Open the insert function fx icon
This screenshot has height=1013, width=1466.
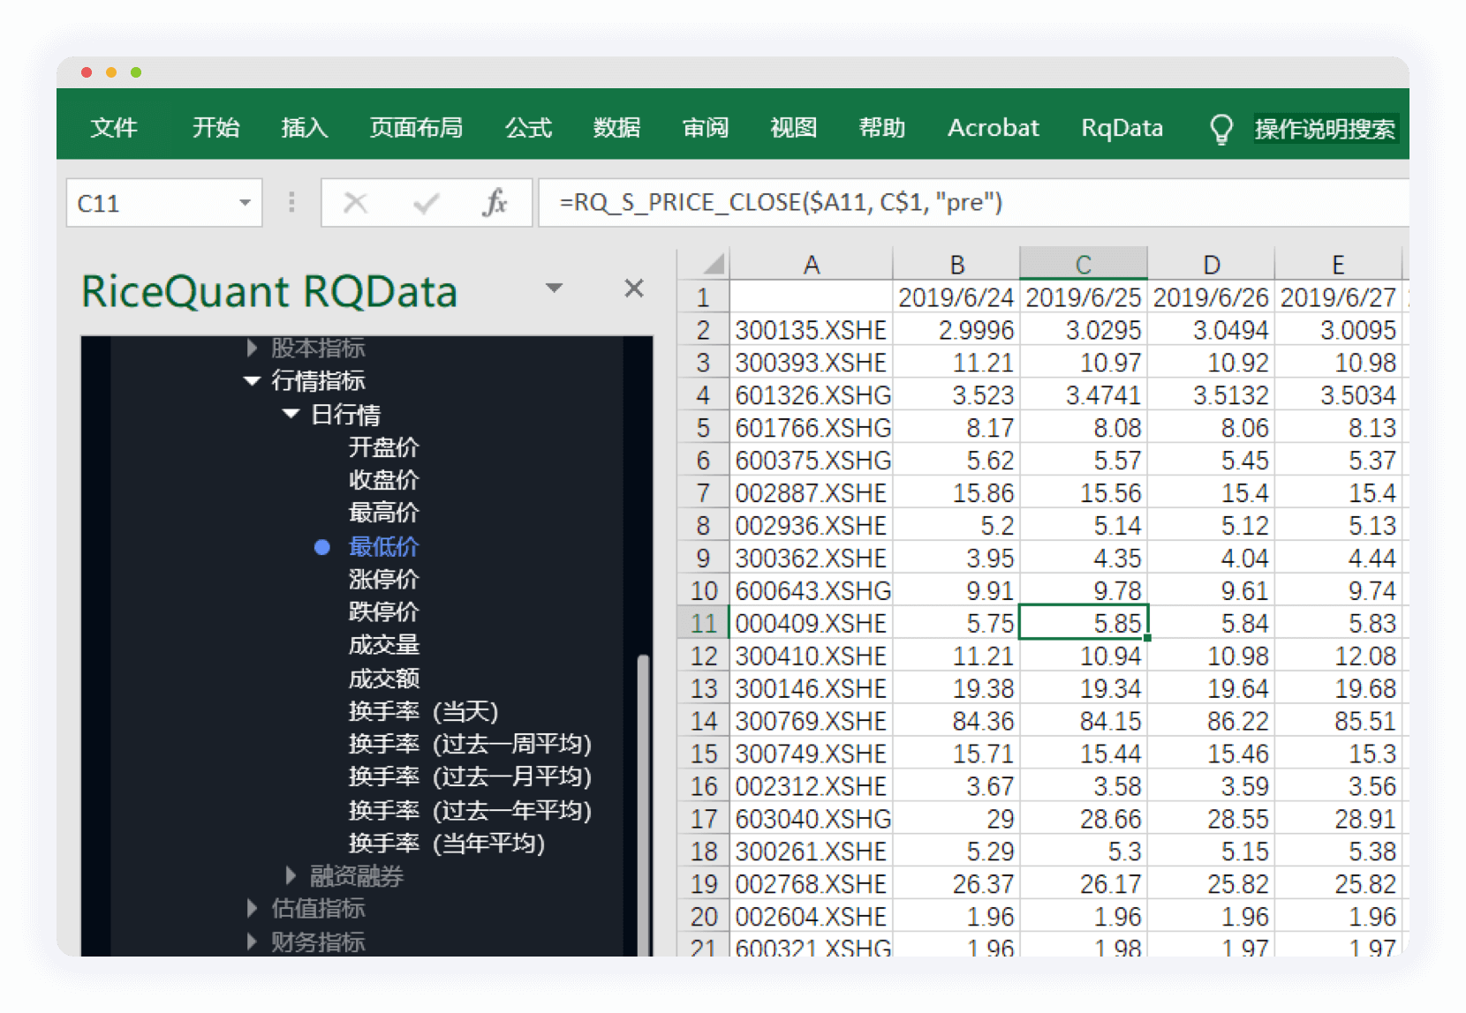[495, 203]
